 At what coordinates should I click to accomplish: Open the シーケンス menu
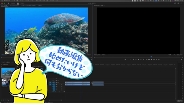(x=27, y=1)
